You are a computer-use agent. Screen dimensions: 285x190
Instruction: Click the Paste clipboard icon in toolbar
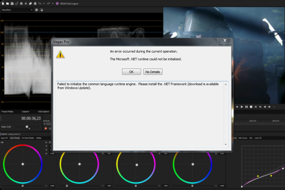35,4
